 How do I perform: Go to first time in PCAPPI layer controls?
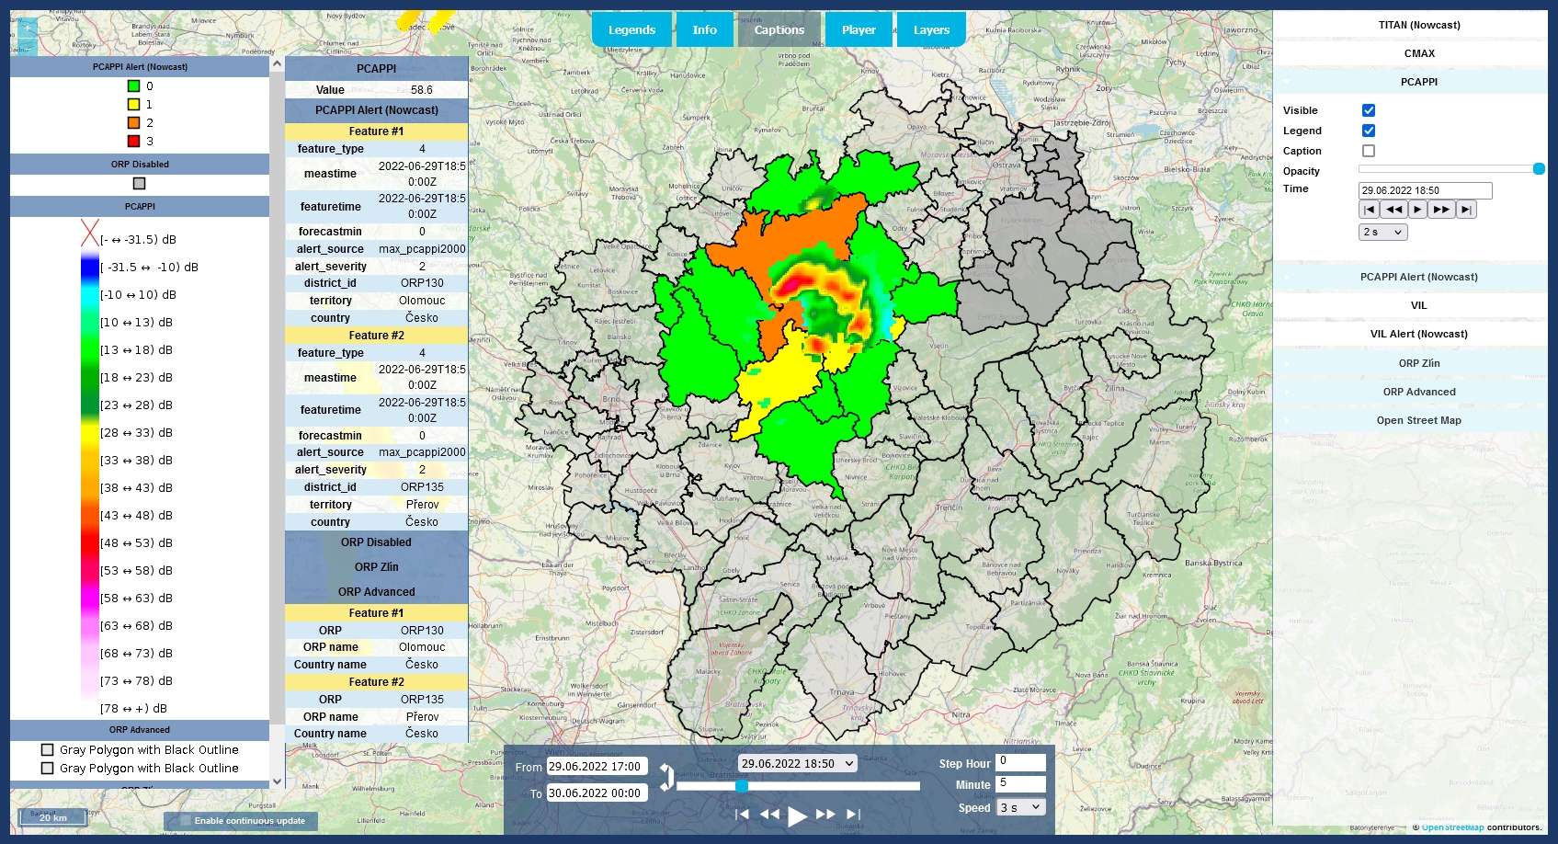1370,210
